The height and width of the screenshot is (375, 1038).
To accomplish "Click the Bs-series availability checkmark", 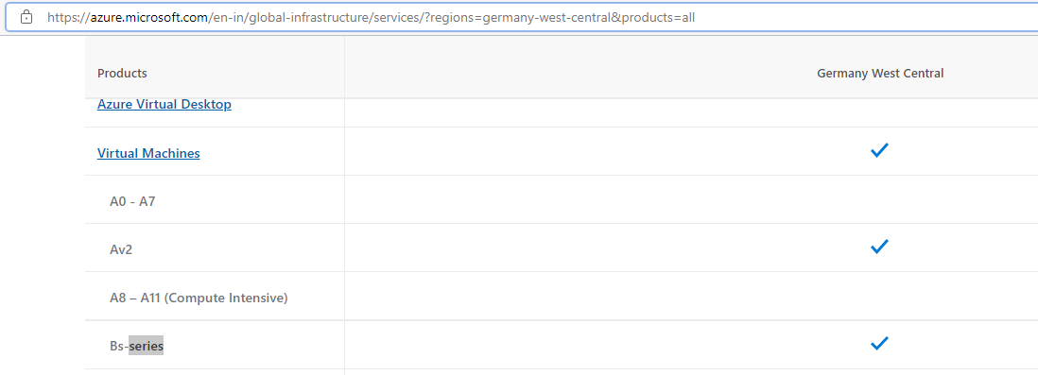I will (879, 344).
